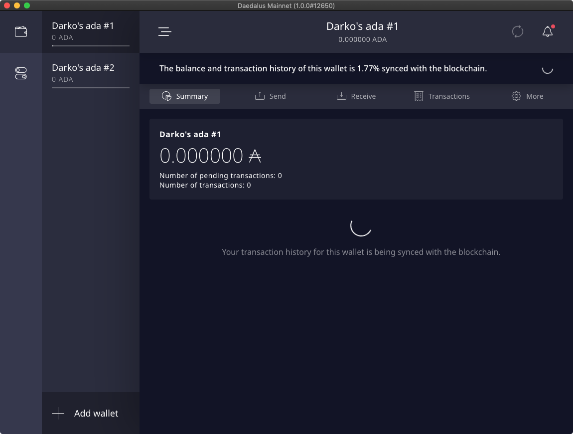Click the plus icon beside Add wallet
The height and width of the screenshot is (434, 573).
click(58, 414)
